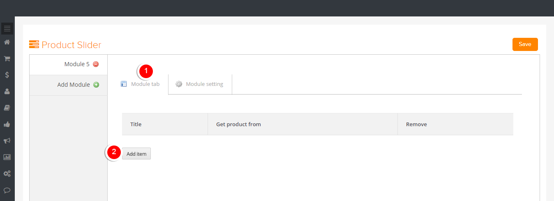The width and height of the screenshot is (554, 201).
Task: Click the green plus next to Add Module
Action: [x=96, y=85]
